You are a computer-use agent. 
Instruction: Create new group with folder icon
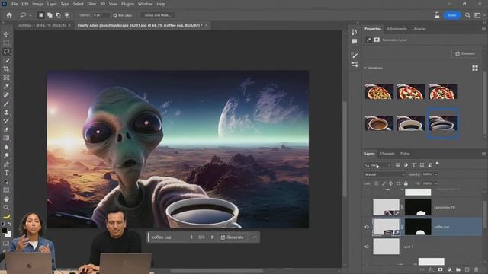(x=458, y=269)
